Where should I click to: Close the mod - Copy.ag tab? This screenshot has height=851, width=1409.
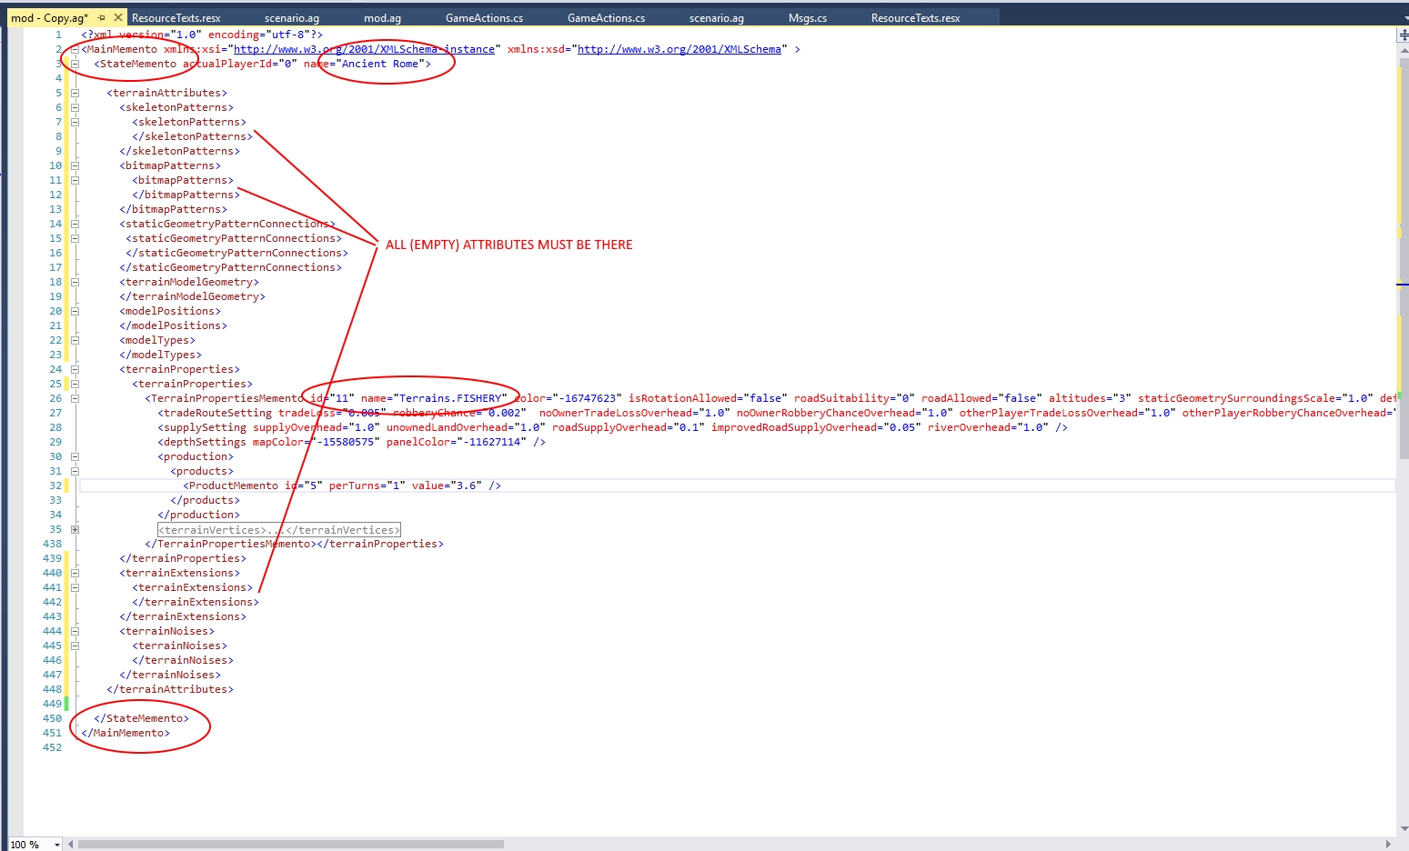(117, 17)
